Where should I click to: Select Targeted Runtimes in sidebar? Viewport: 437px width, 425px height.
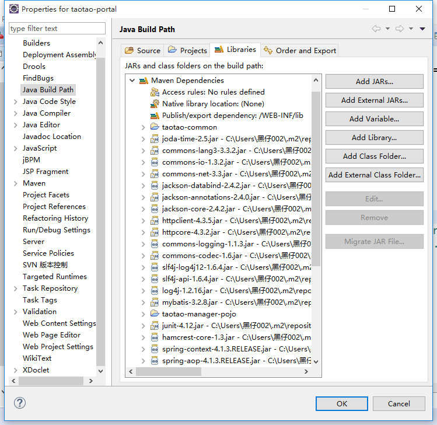point(55,277)
